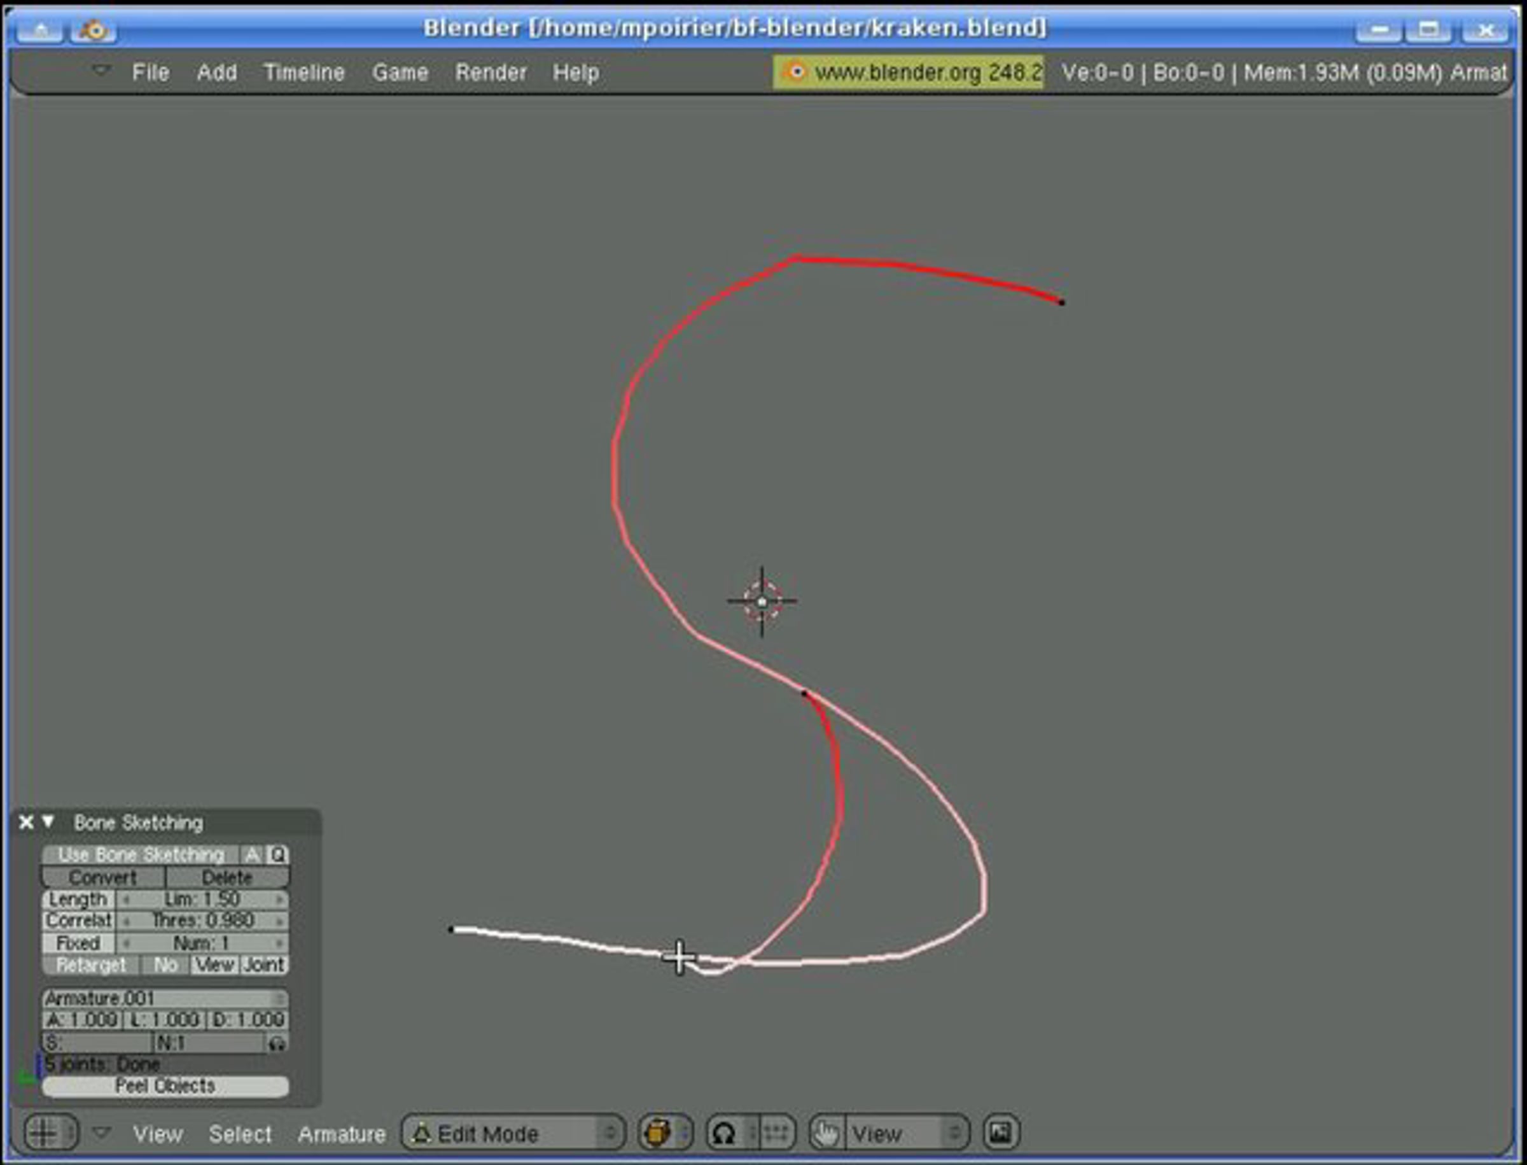Image resolution: width=1527 pixels, height=1165 pixels.
Task: Click the up-arrow title bar button
Action: [x=40, y=30]
